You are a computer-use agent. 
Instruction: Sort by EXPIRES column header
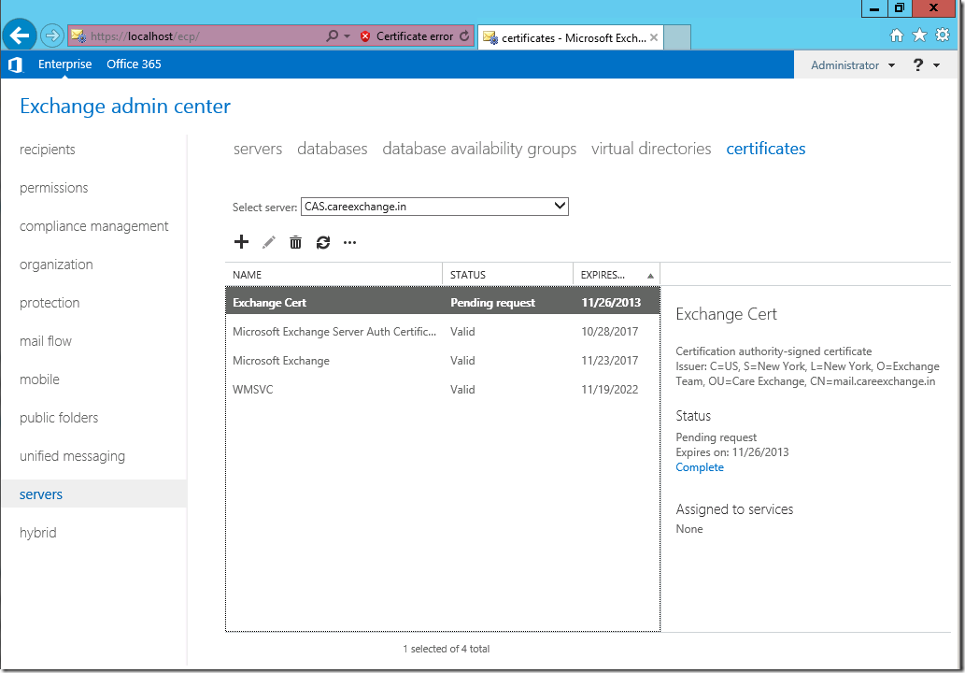coord(617,275)
